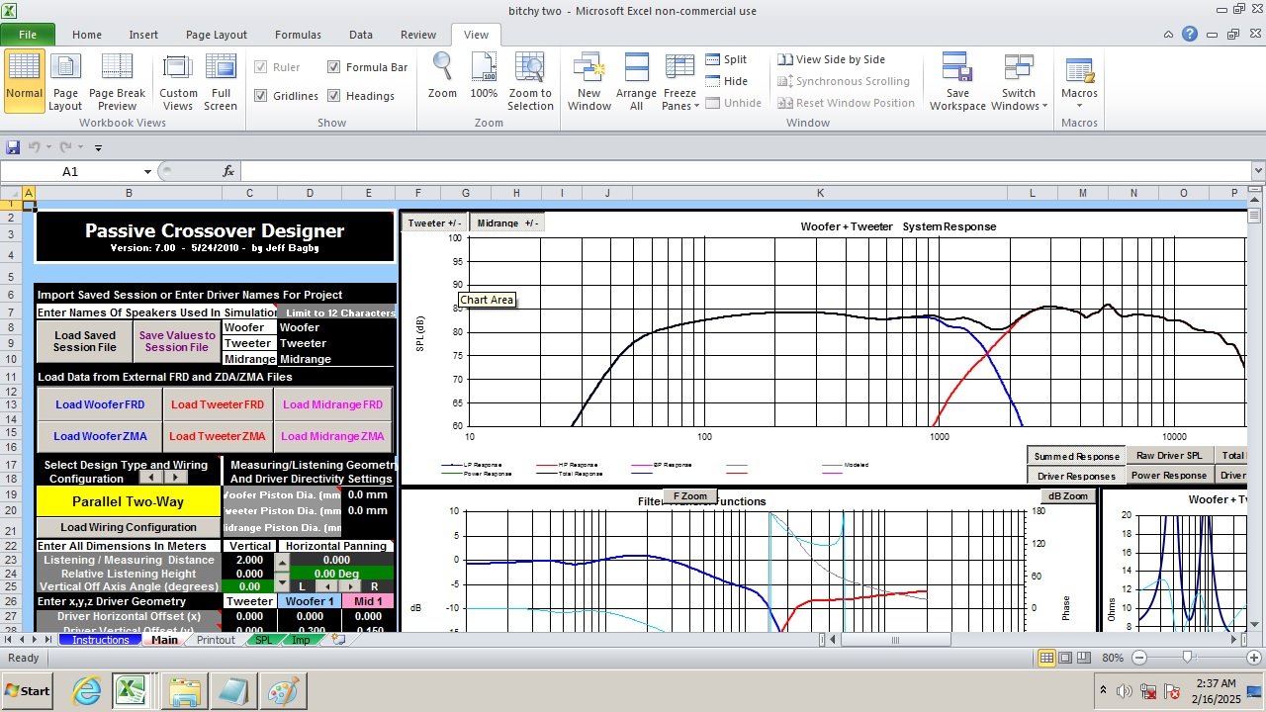Screen dimensions: 1266x712
Task: Show hidden system tray icons
Action: (1104, 690)
